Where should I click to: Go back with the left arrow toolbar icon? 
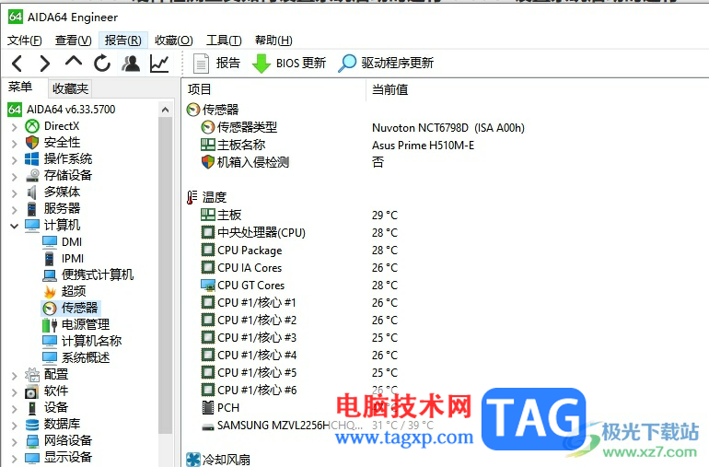click(x=17, y=64)
